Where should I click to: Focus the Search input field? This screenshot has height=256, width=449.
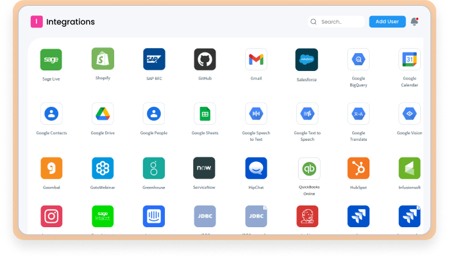pos(336,22)
